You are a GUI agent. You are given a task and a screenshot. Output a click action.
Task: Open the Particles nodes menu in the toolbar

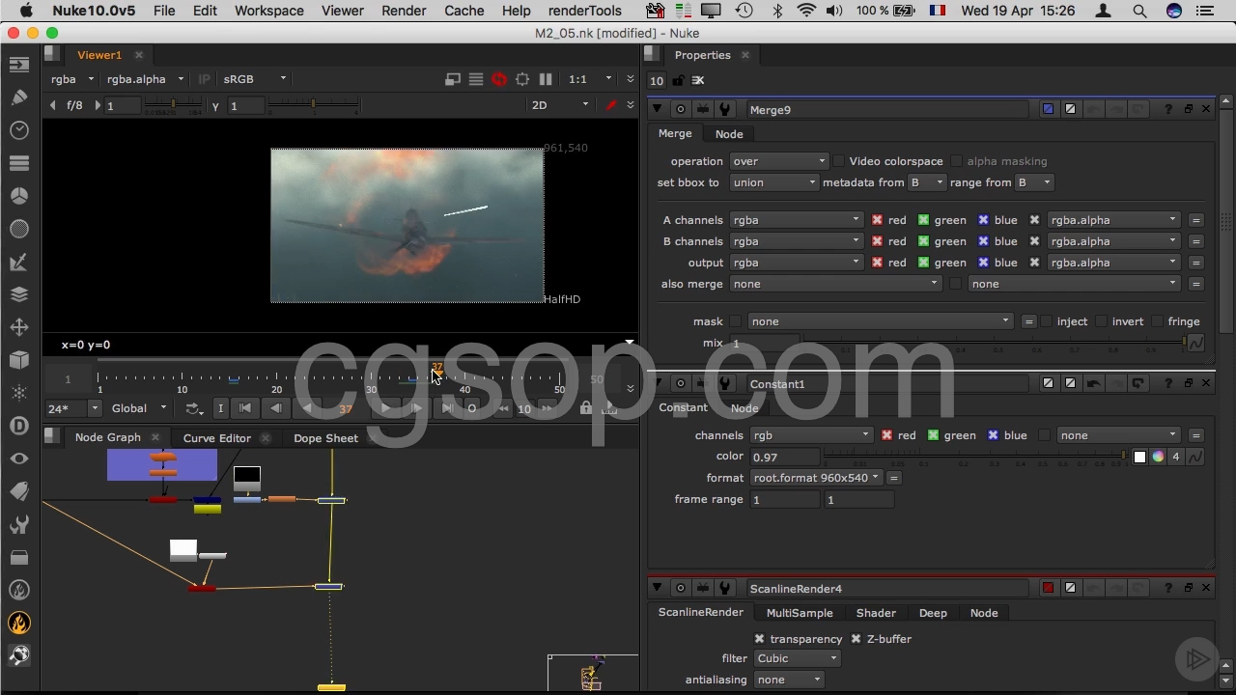19,393
